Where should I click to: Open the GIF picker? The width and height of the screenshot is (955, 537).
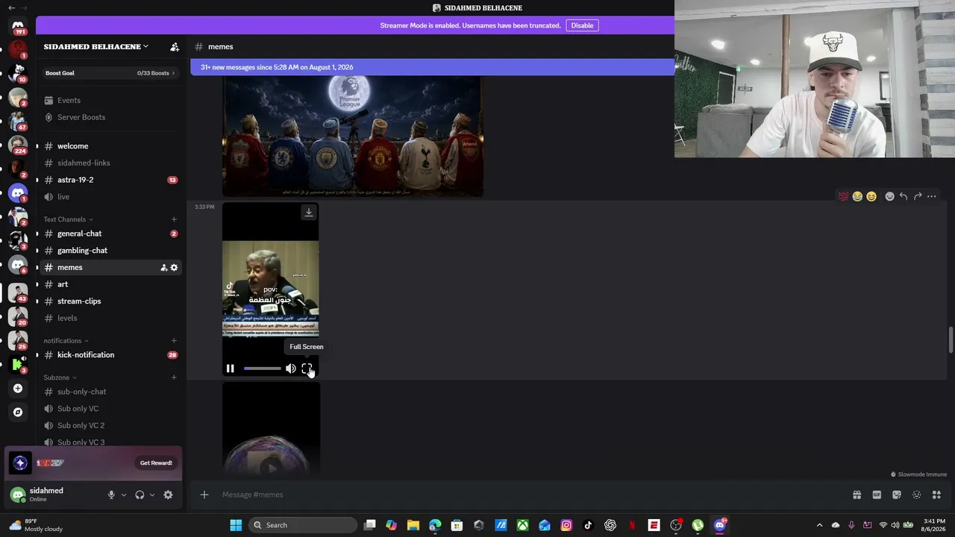coord(877,494)
